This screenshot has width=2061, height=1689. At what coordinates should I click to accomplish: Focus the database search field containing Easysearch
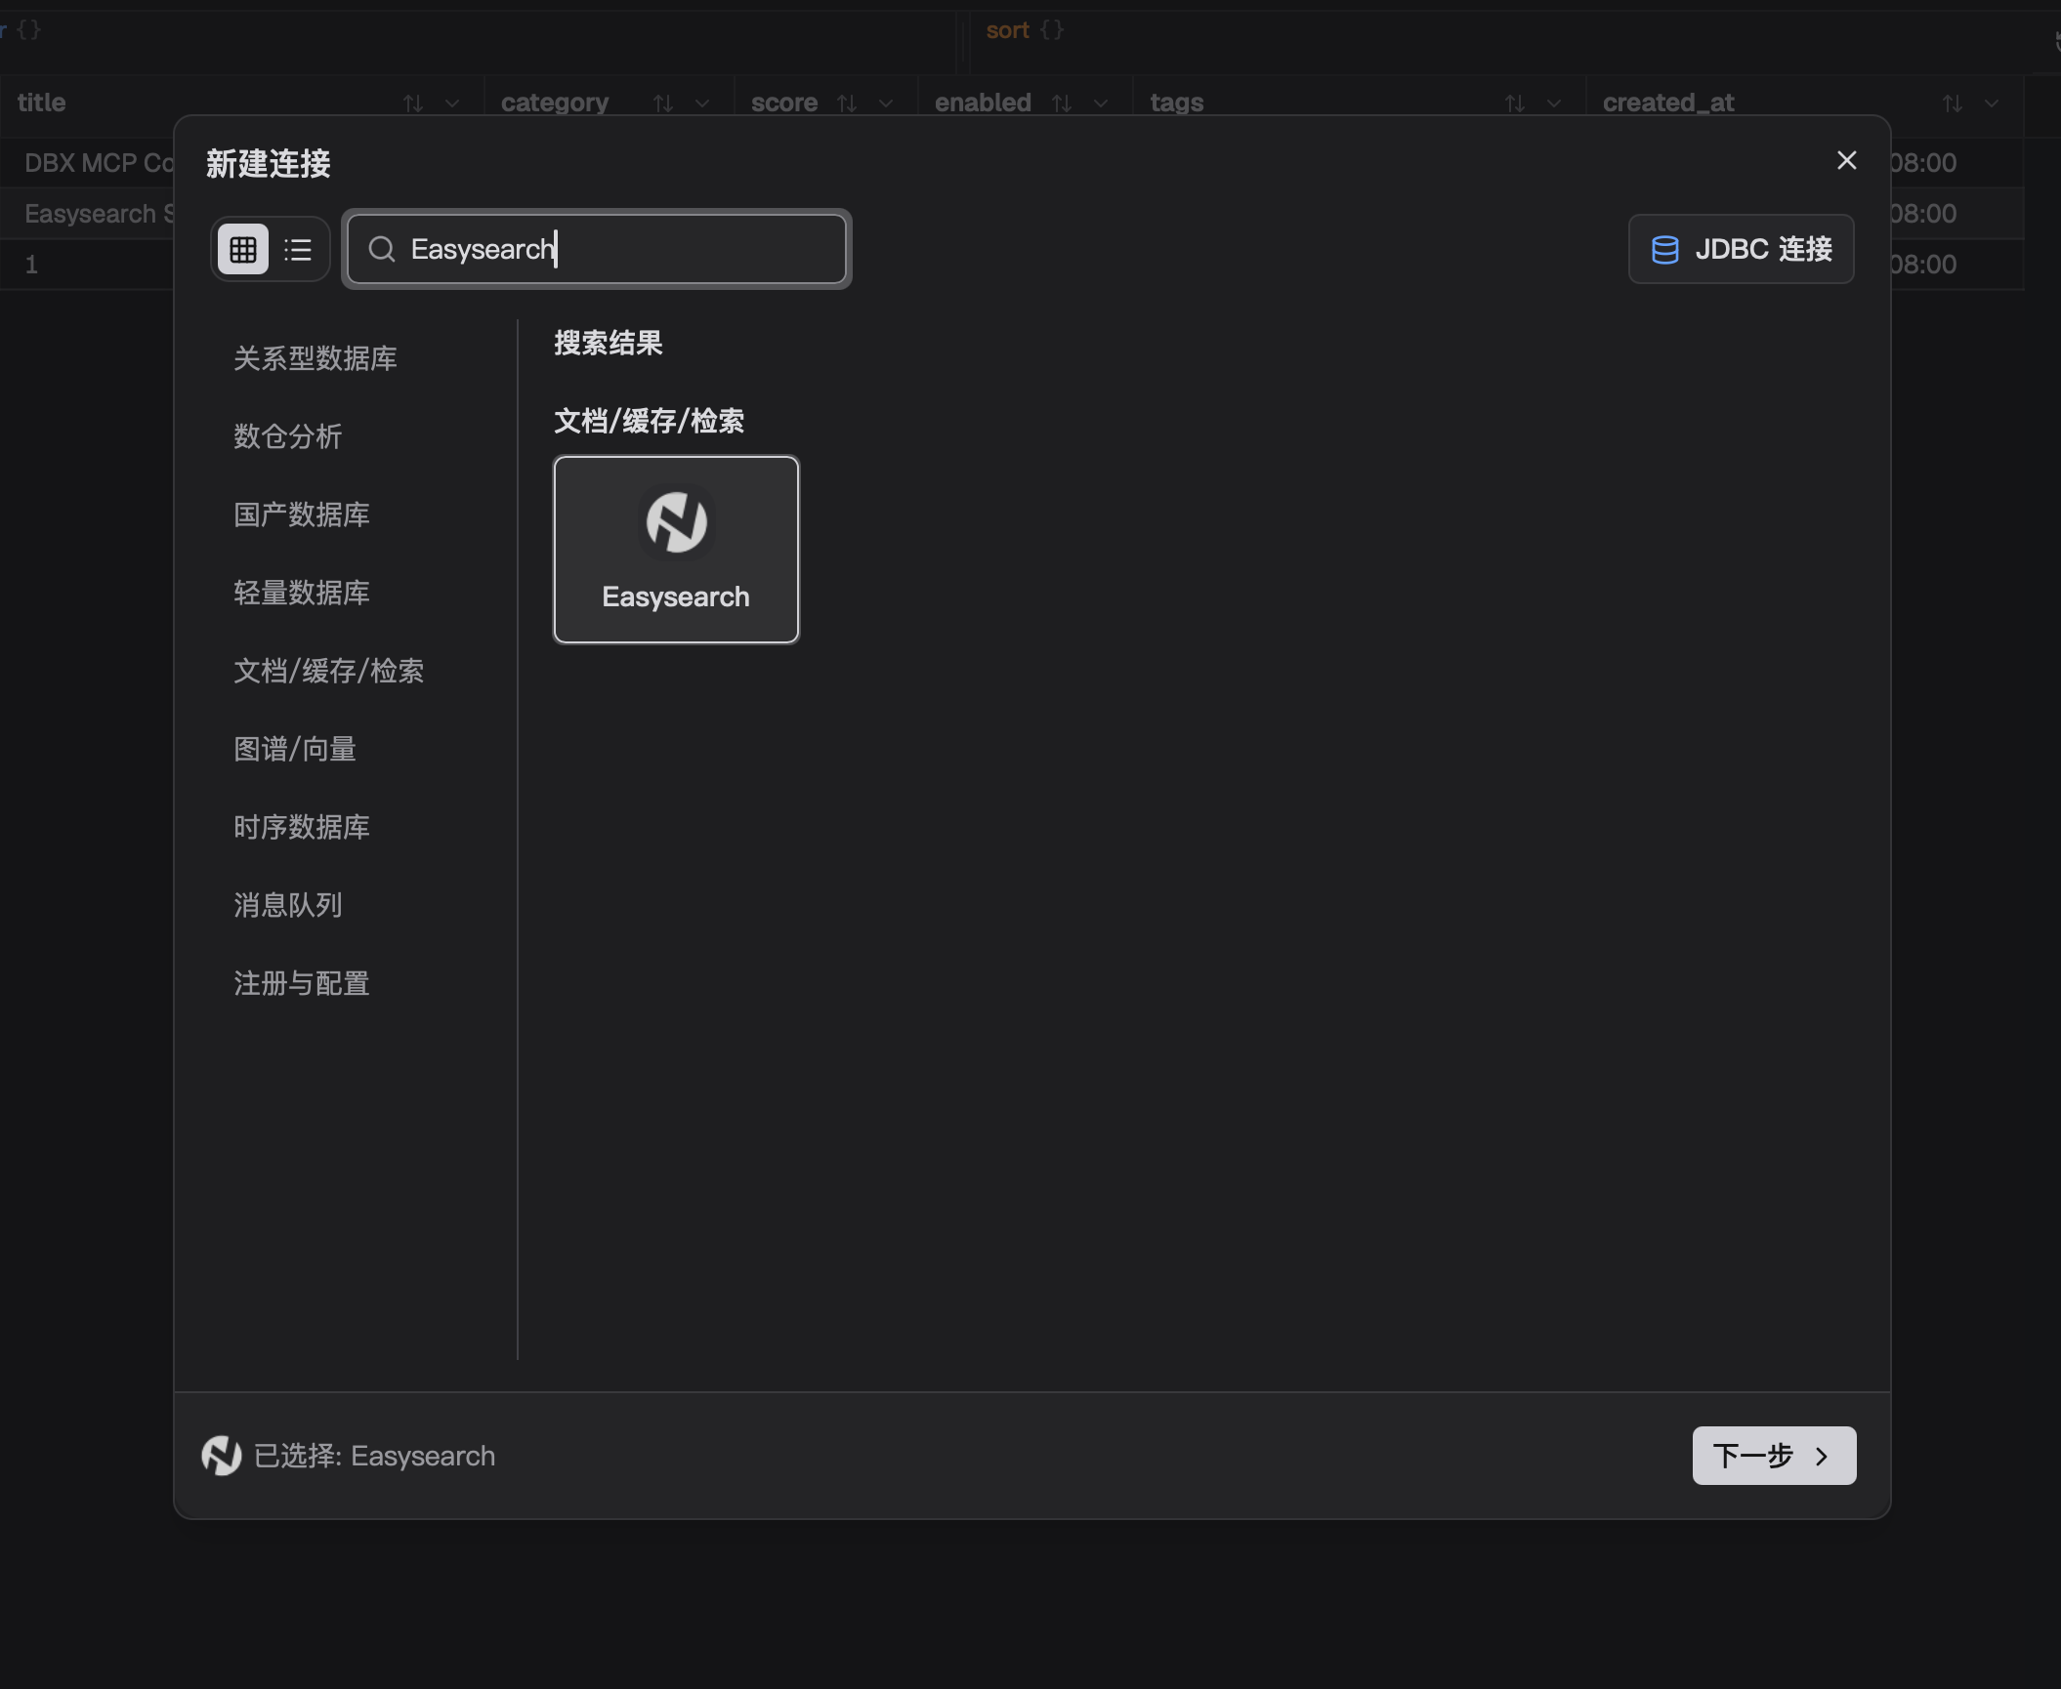tap(597, 249)
